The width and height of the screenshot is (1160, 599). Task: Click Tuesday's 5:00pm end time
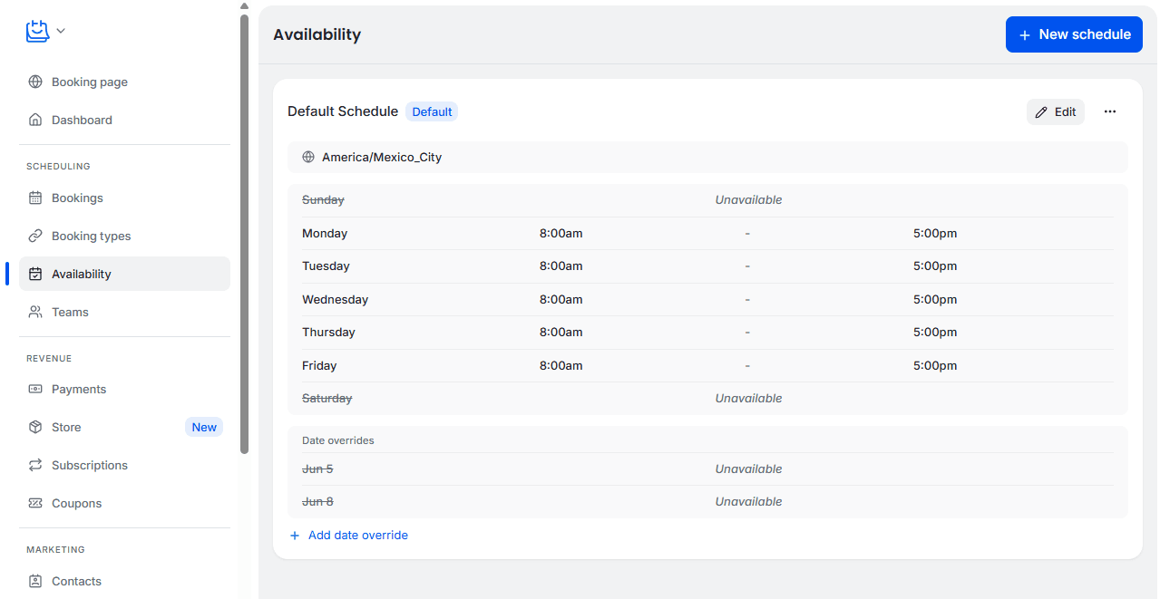click(935, 266)
